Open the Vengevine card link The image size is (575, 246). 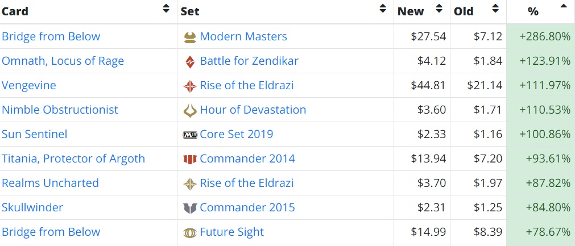(x=29, y=85)
